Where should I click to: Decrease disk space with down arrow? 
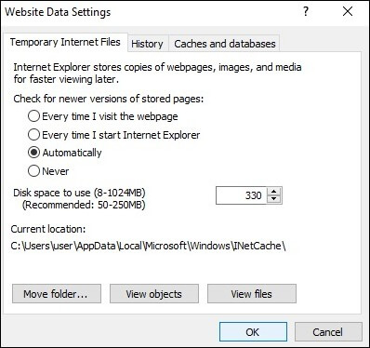point(273,199)
